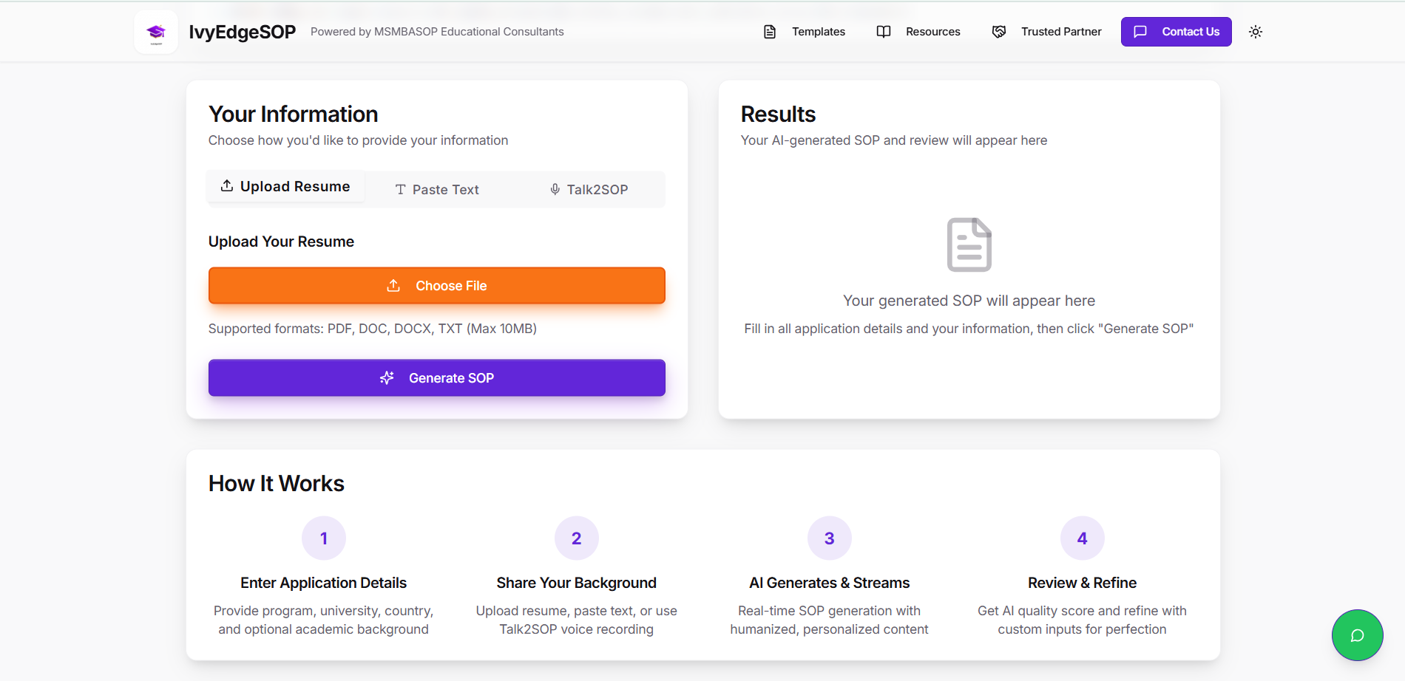
Task: Click the upload arrow icon on Choose File
Action: point(393,286)
